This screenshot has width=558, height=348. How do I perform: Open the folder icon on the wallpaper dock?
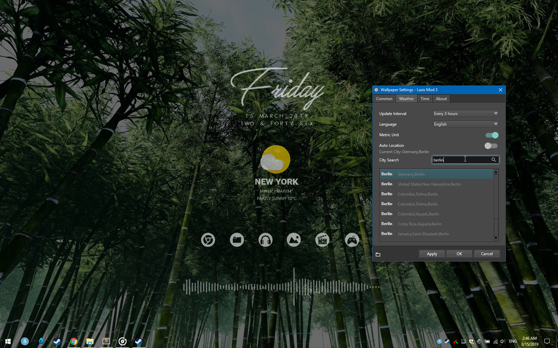pos(237,240)
